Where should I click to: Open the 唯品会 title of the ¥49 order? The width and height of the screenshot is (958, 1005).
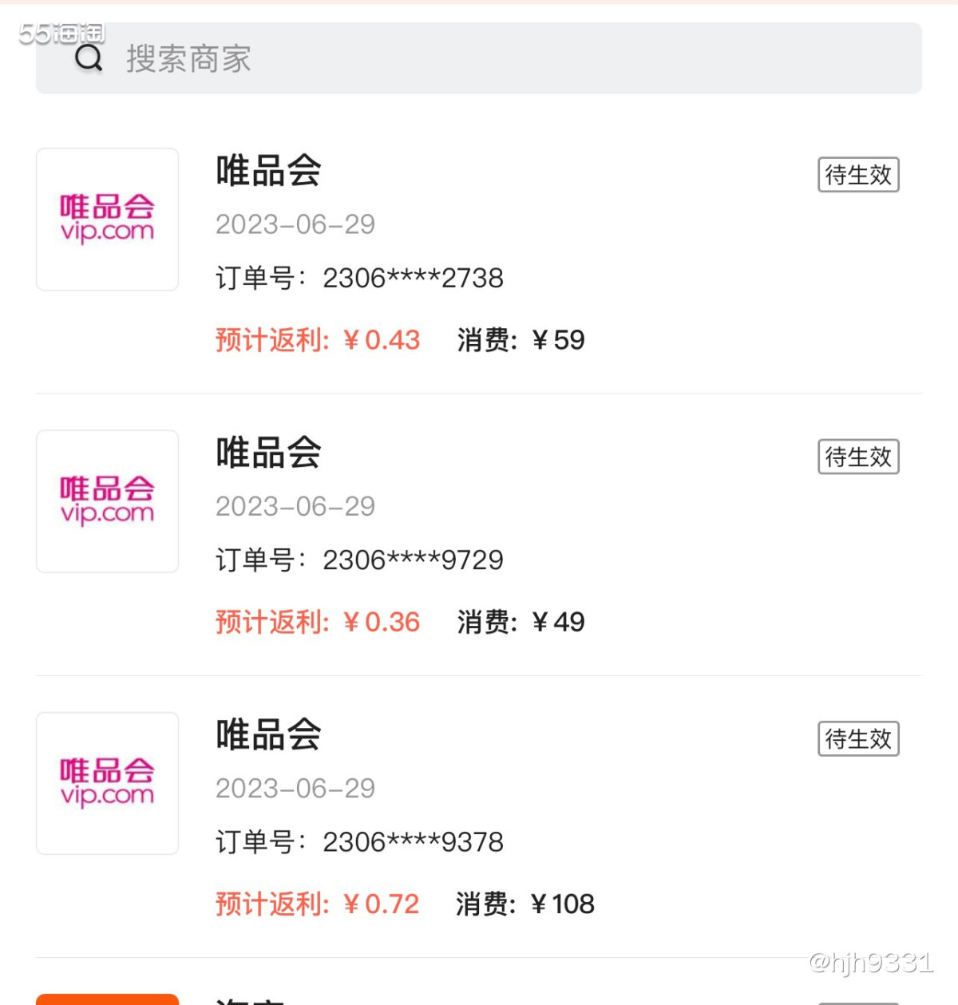[268, 453]
